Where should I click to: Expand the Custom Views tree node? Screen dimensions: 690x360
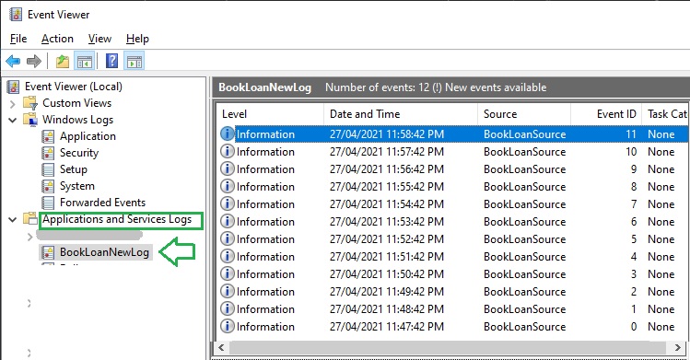(13, 104)
